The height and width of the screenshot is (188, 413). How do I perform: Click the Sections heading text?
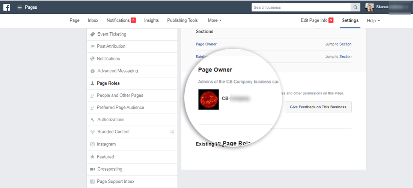[205, 31]
